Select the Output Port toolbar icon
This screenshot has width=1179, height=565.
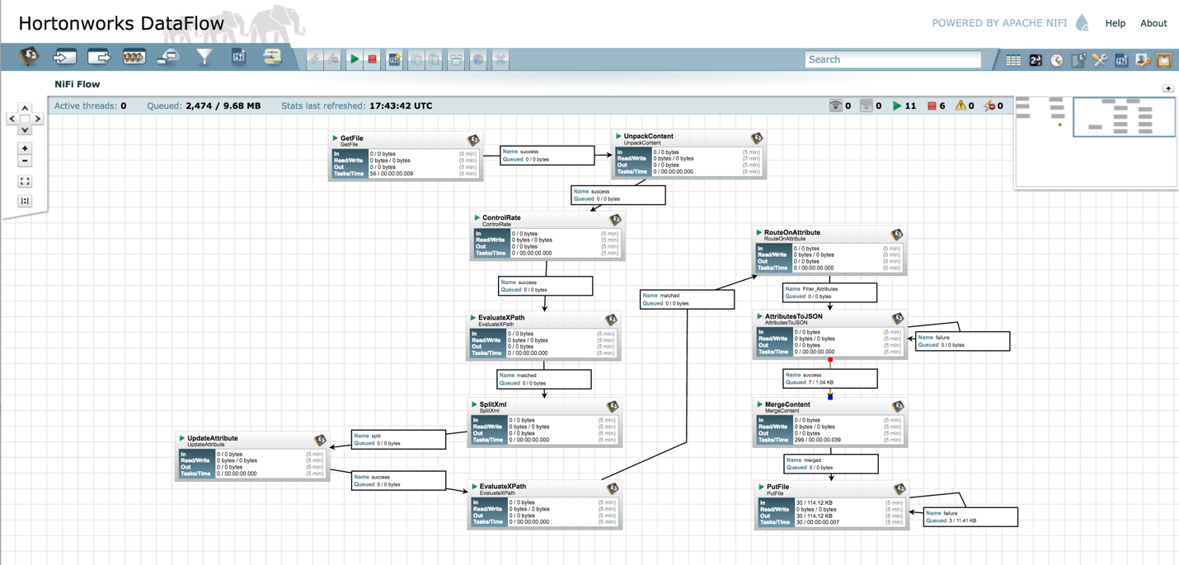coord(99,57)
